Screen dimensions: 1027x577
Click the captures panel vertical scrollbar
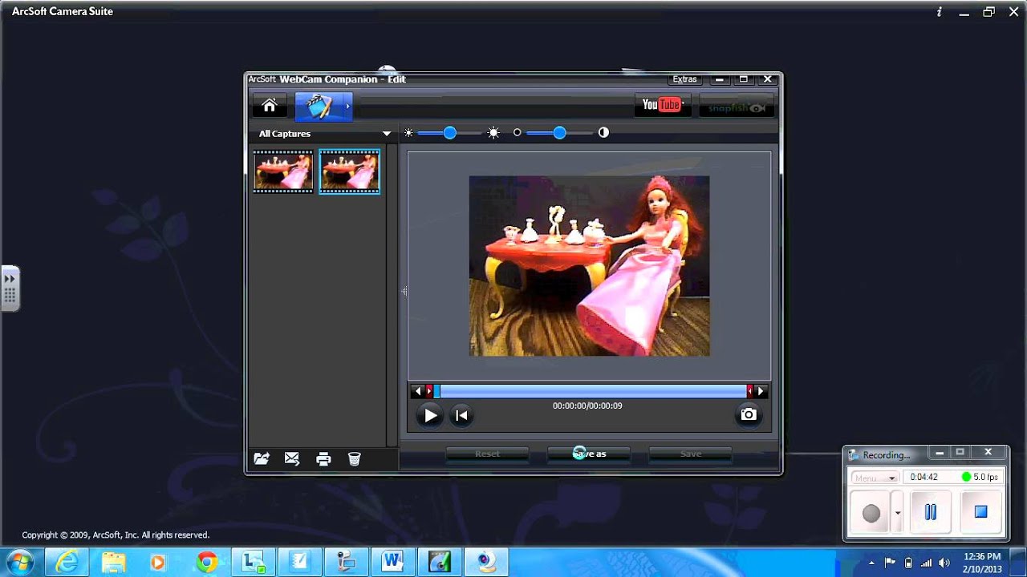(x=392, y=295)
